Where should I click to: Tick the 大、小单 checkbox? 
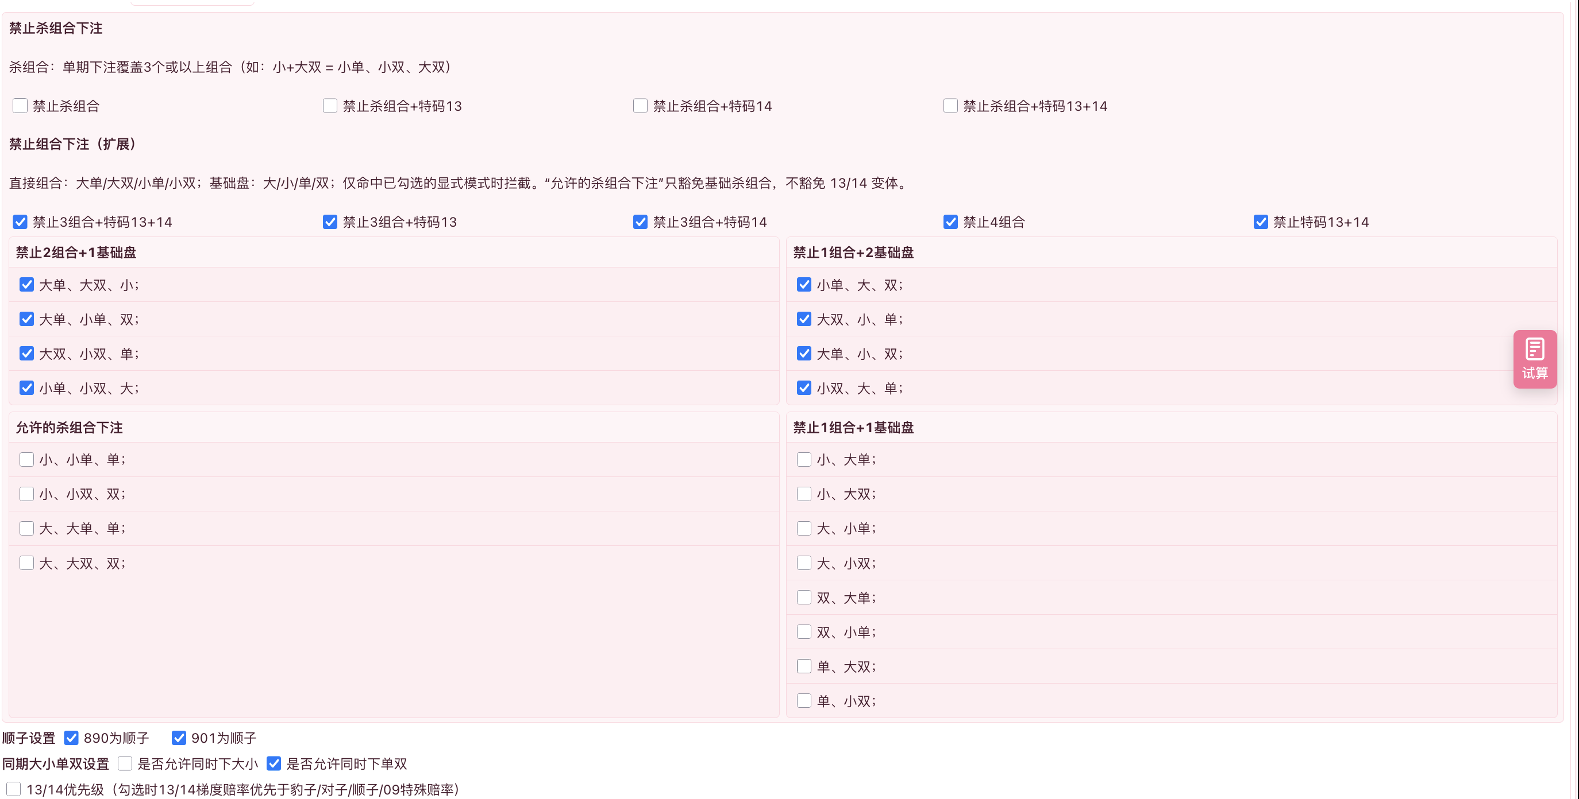[804, 529]
